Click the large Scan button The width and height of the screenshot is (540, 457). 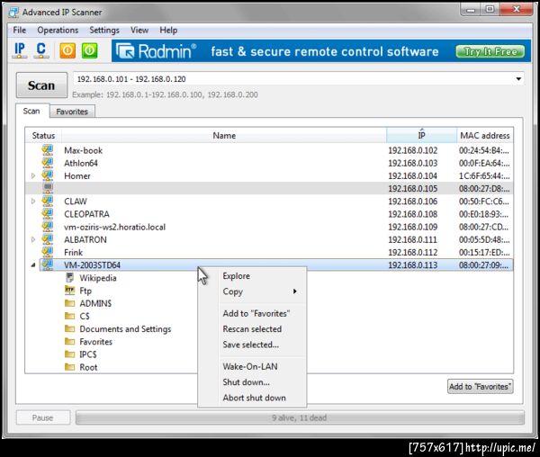tap(41, 85)
